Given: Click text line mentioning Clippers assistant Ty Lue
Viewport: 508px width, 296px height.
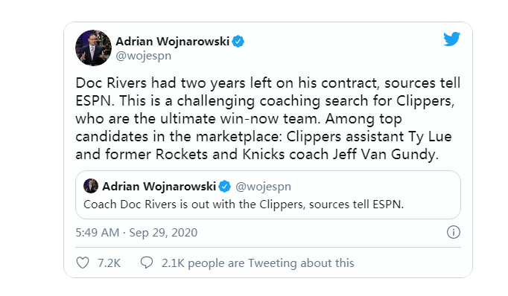Looking at the screenshot, I should click(x=264, y=137).
